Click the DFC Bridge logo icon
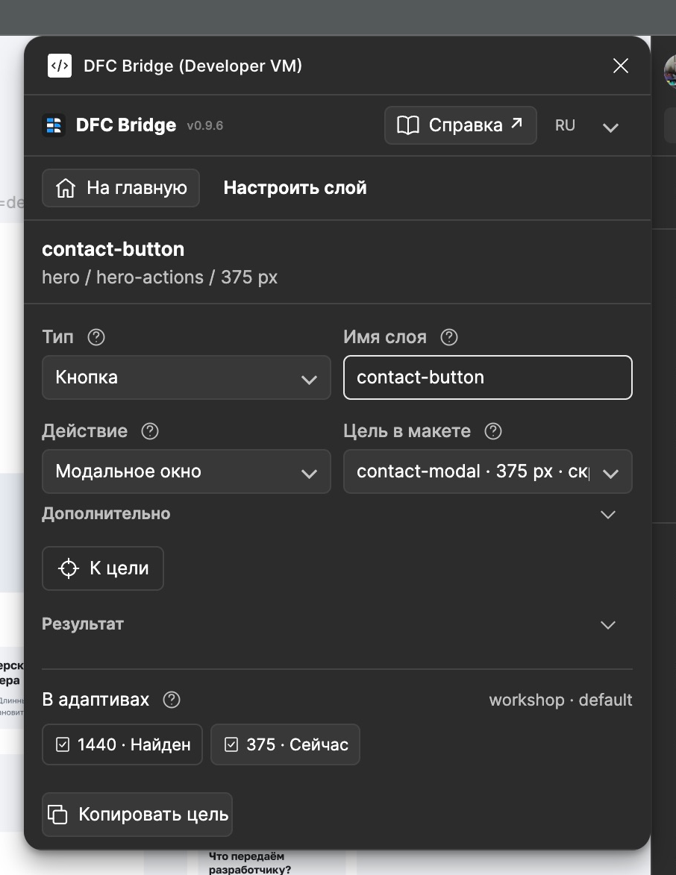The width and height of the screenshot is (676, 875). (54, 125)
